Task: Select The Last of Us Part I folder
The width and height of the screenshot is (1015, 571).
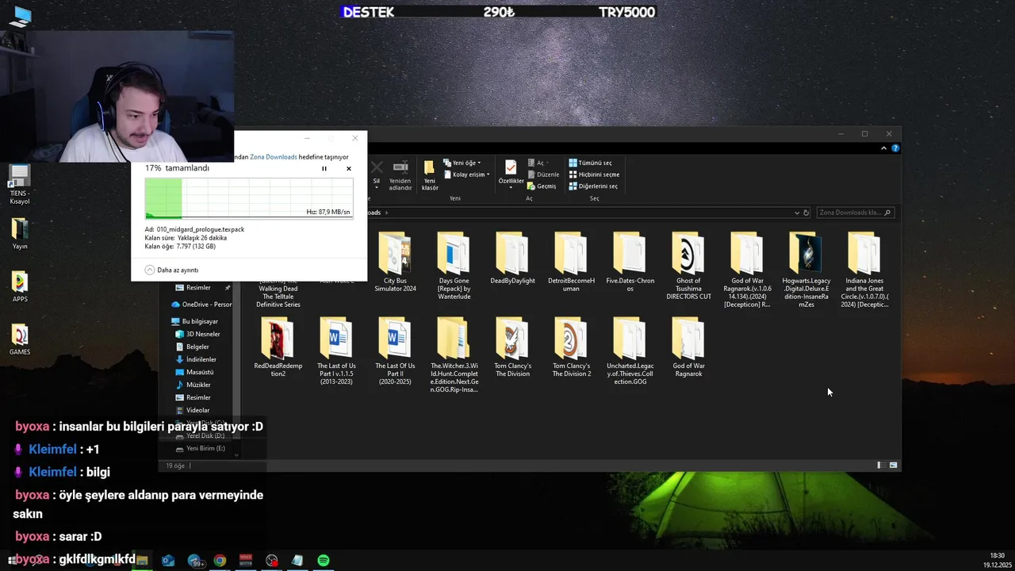Action: [x=336, y=351]
